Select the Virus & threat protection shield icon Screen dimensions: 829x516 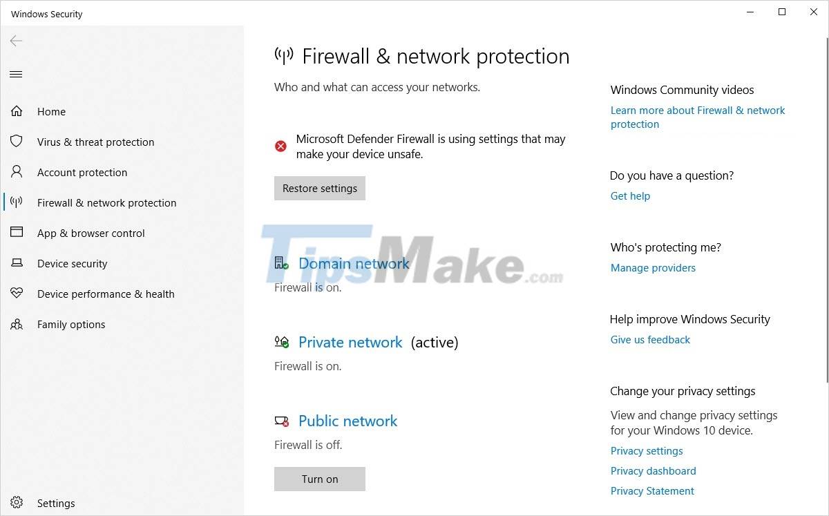click(x=17, y=142)
